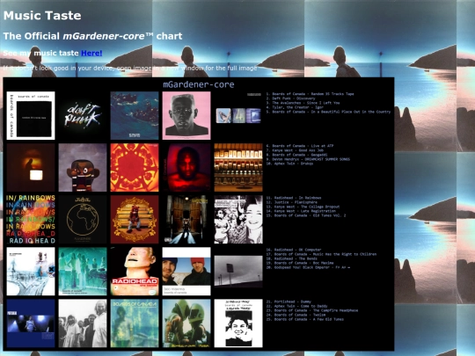Click entry "22. Aphex Twin - Come to Daddy"
Screen dimensions: 475x356
(297, 306)
